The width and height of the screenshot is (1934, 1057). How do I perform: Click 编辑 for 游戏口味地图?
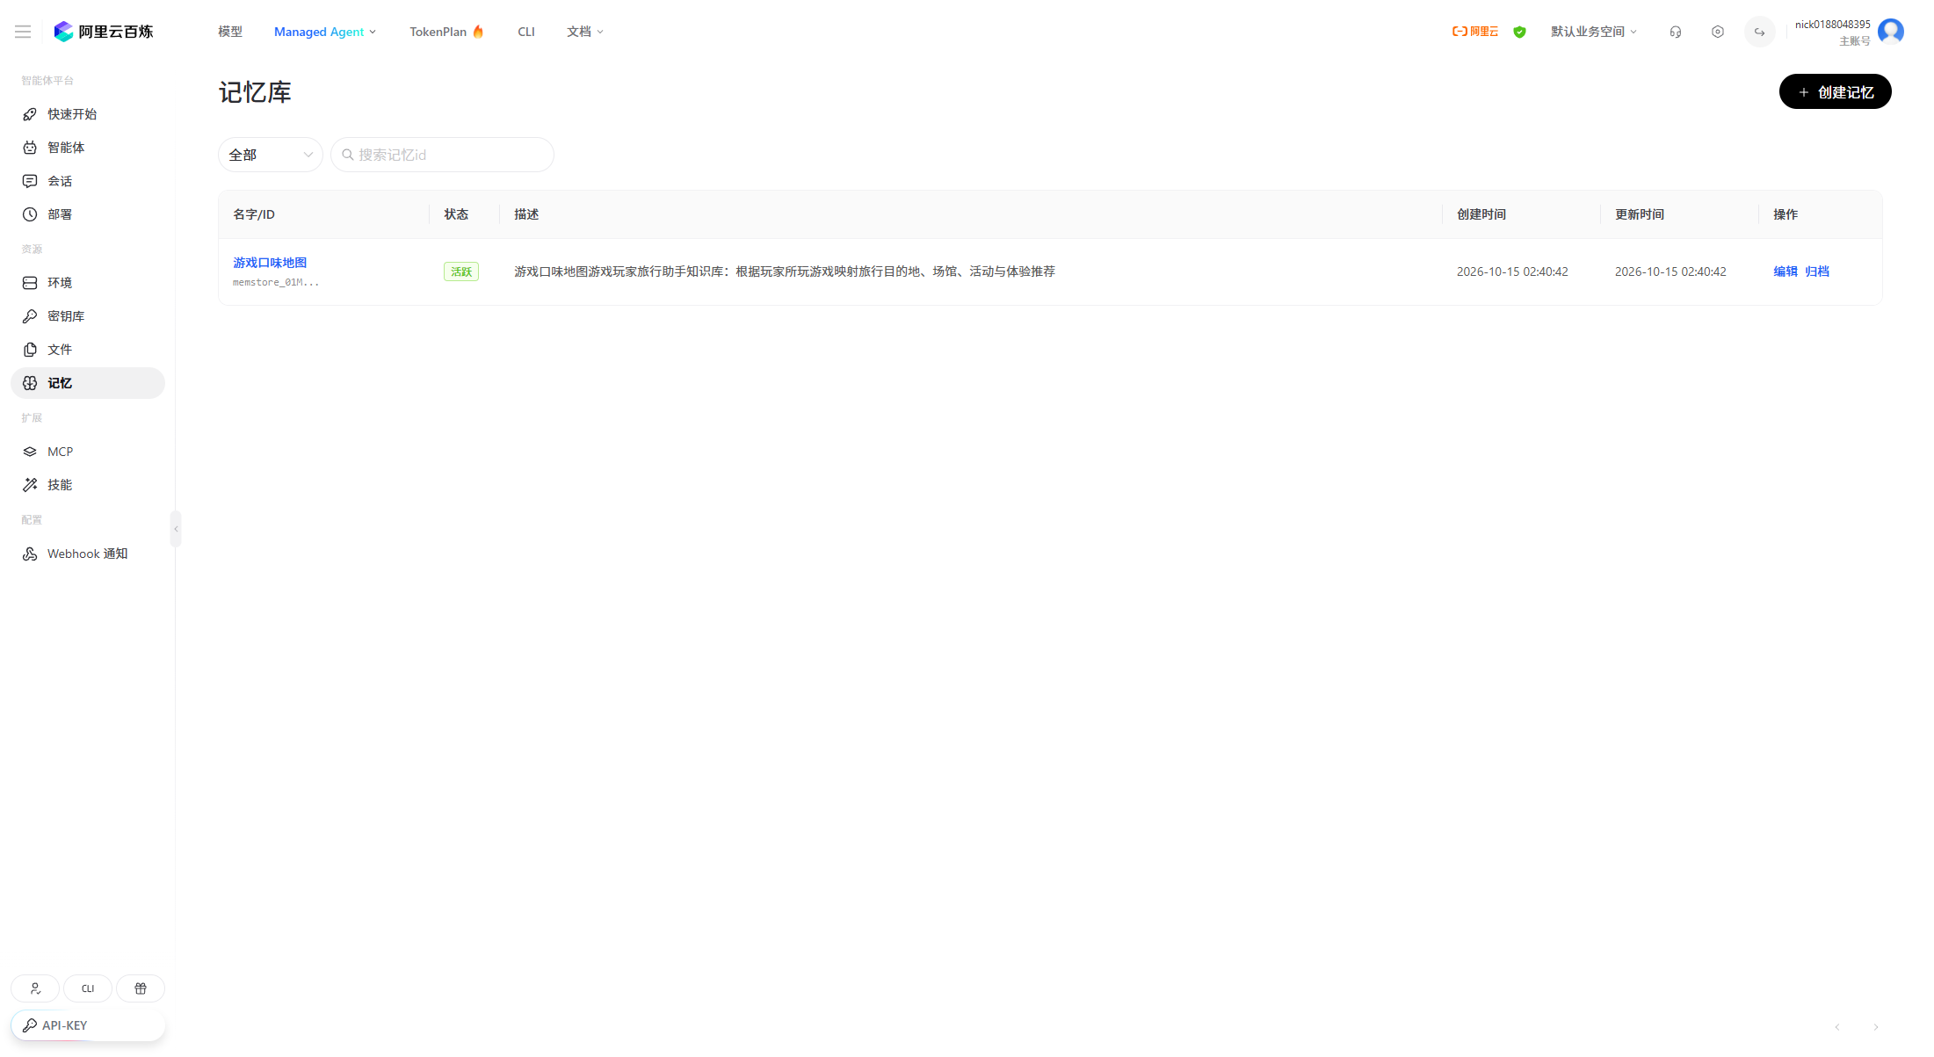coord(1786,271)
